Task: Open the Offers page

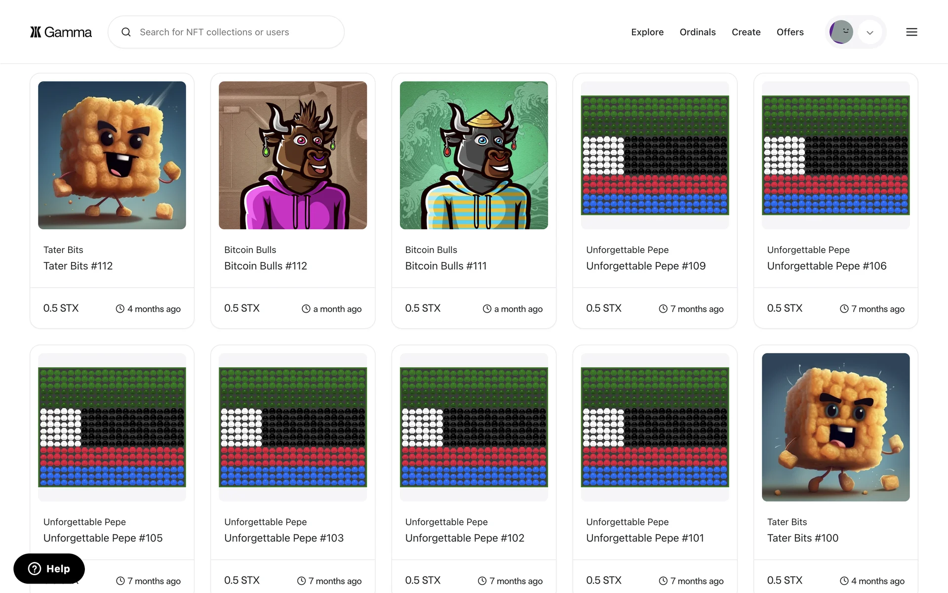Action: point(790,32)
